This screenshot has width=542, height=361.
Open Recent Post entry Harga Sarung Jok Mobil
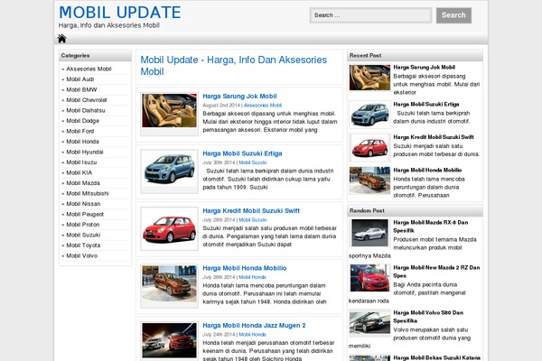pyautogui.click(x=425, y=67)
